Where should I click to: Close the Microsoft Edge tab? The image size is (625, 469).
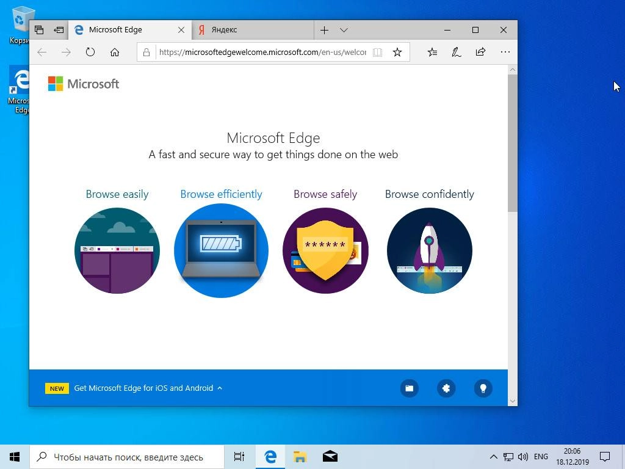[181, 30]
